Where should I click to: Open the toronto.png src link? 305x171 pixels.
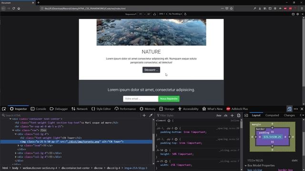84,142
